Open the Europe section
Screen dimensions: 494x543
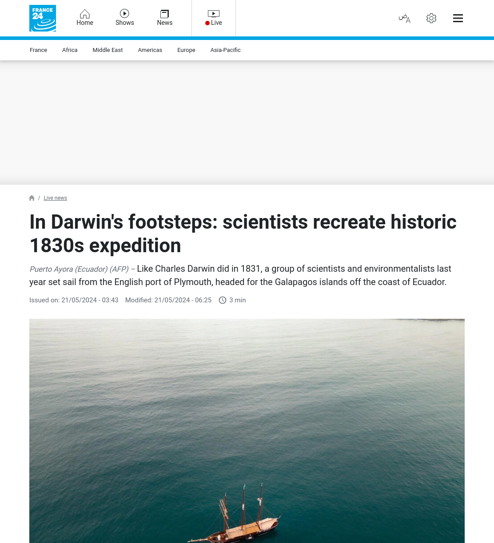(186, 50)
